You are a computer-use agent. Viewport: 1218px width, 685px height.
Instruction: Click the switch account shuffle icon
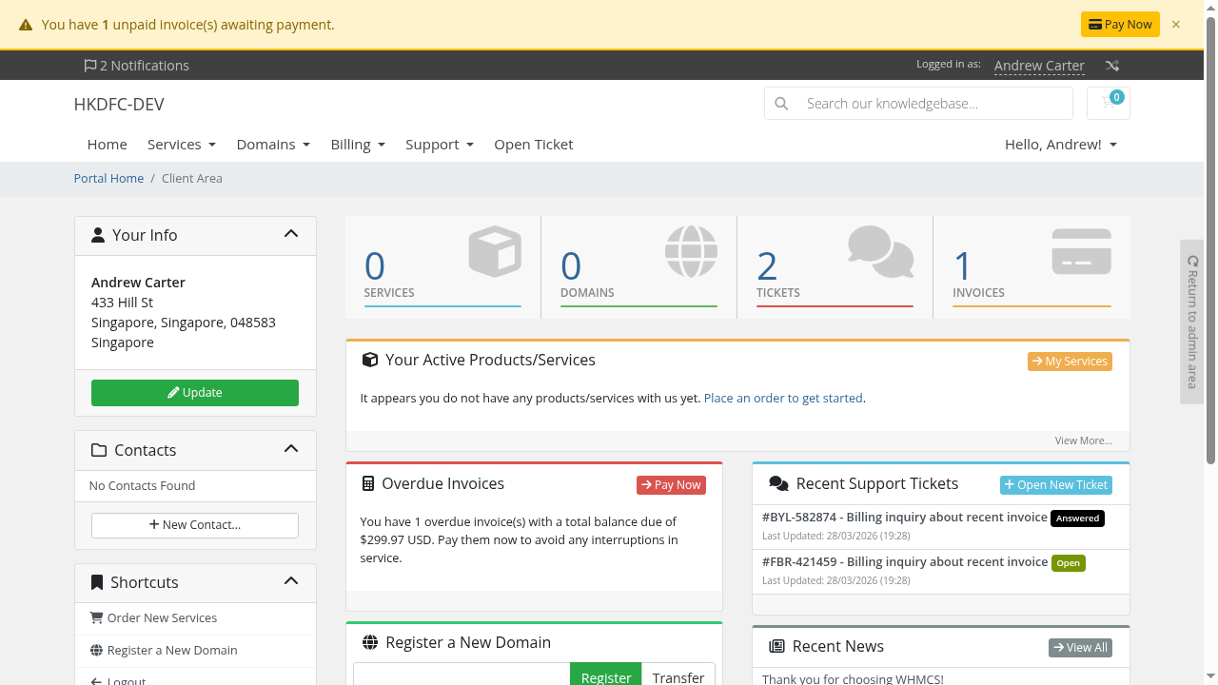pyautogui.click(x=1112, y=66)
